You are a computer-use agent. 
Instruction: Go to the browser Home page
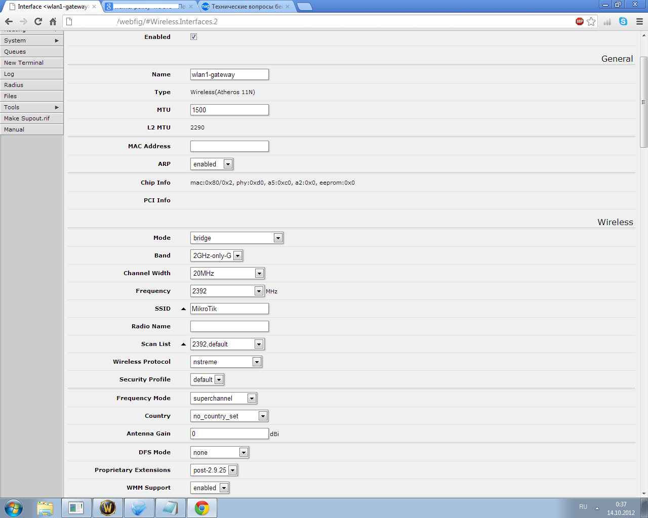[53, 21]
